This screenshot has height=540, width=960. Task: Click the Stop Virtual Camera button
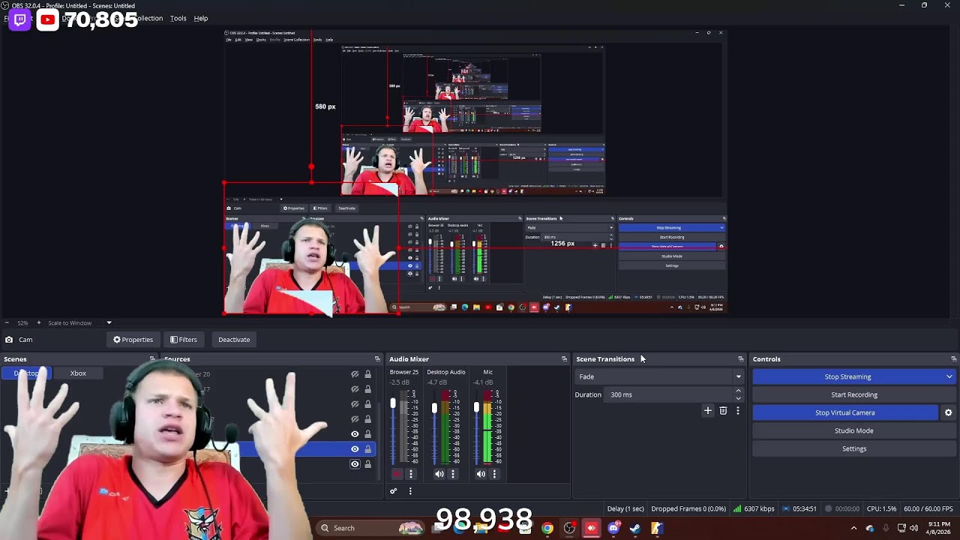coord(845,412)
